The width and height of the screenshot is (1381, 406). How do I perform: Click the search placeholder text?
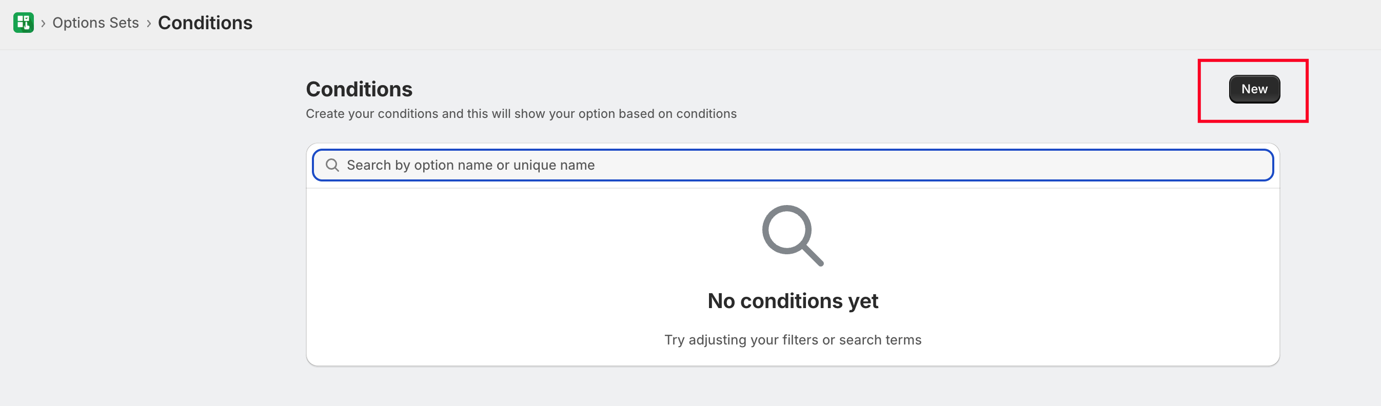pyautogui.click(x=470, y=165)
